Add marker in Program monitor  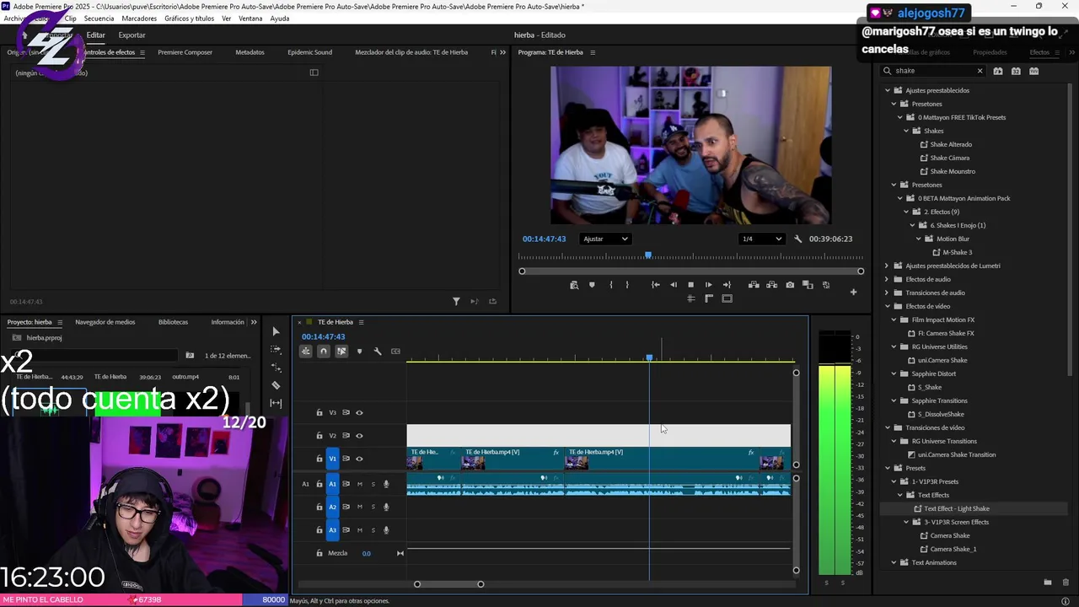pyautogui.click(x=592, y=285)
